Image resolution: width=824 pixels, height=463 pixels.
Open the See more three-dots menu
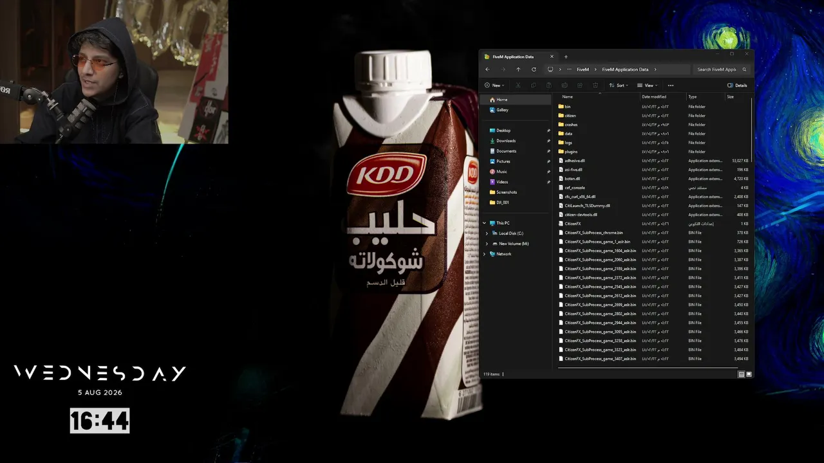tap(671, 86)
